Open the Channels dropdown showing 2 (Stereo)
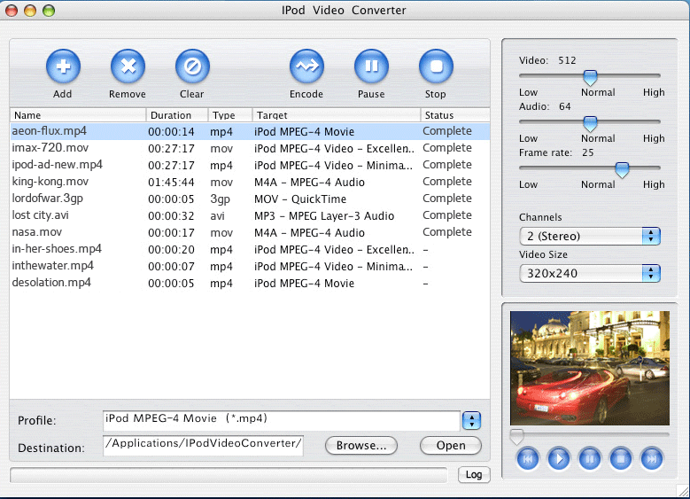The image size is (690, 499). click(x=590, y=236)
